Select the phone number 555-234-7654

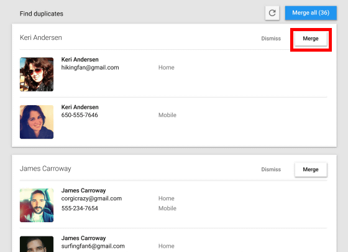click(x=80, y=208)
